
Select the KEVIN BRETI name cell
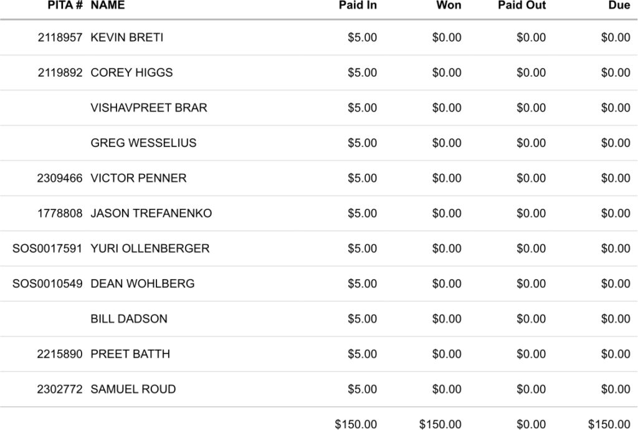[x=127, y=37]
